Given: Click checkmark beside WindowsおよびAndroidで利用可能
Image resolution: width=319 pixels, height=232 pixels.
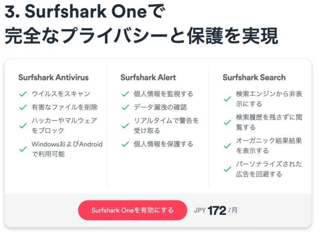Looking at the screenshot, I should (22, 149).
